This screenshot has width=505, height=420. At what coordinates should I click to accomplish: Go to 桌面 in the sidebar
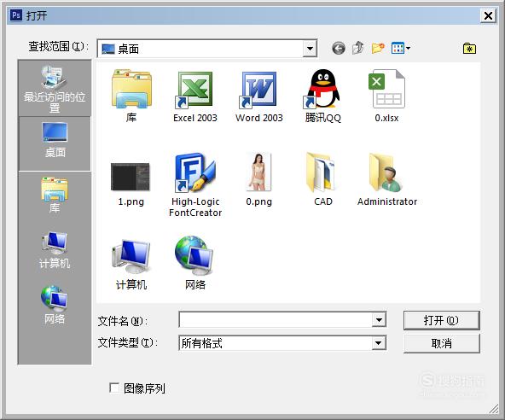click(x=55, y=143)
